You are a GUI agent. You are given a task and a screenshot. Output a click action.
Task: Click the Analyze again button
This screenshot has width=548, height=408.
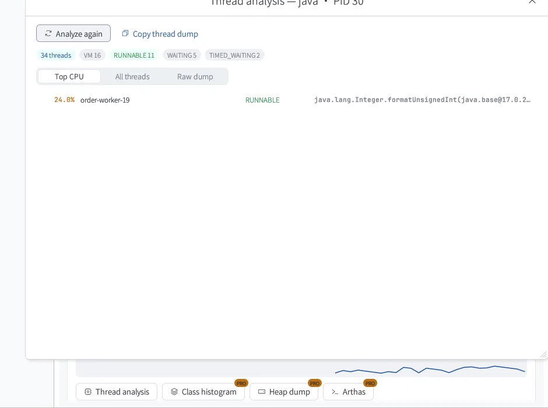coord(73,34)
